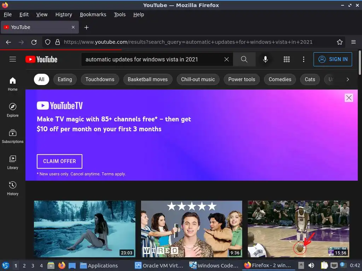
Task: Open the taskbar volume control
Action: tap(311, 265)
